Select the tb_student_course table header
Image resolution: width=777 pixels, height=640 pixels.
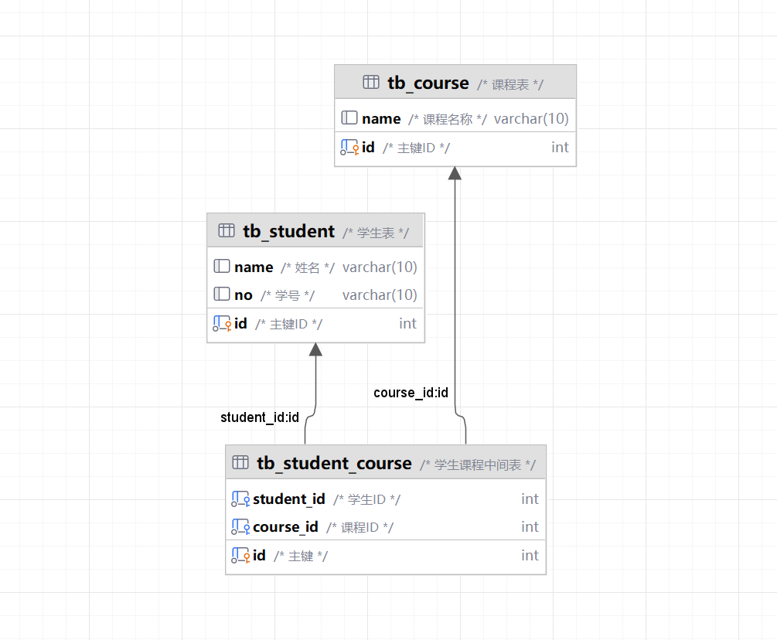click(386, 463)
